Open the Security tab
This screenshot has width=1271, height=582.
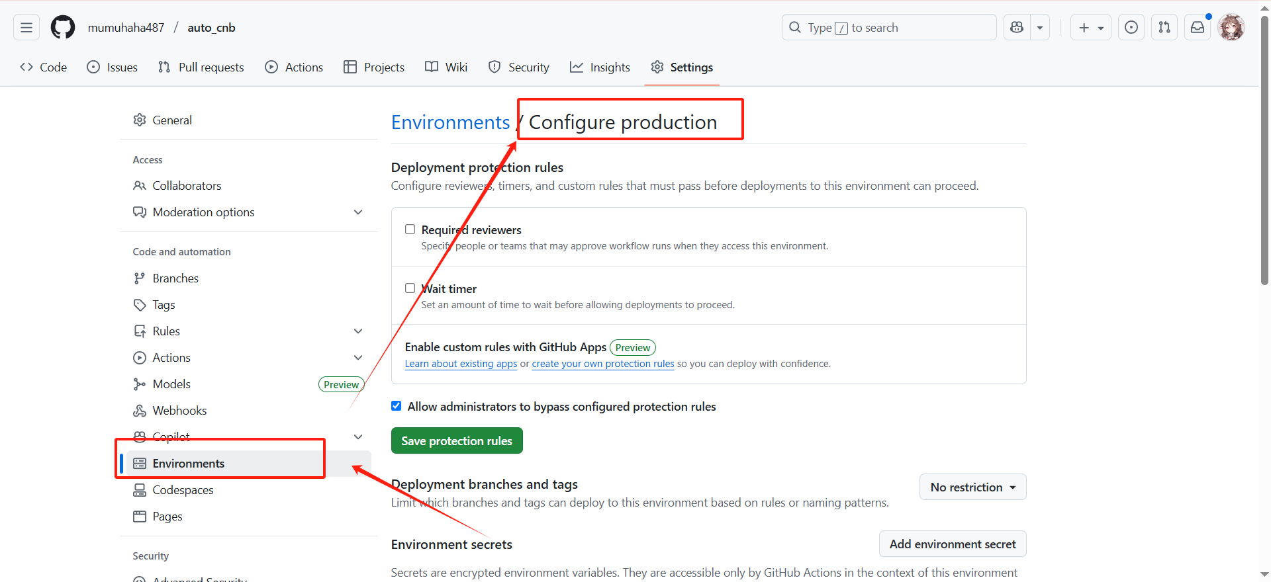[x=519, y=67]
